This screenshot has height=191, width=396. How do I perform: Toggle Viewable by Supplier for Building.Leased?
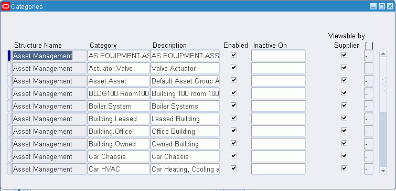click(344, 118)
